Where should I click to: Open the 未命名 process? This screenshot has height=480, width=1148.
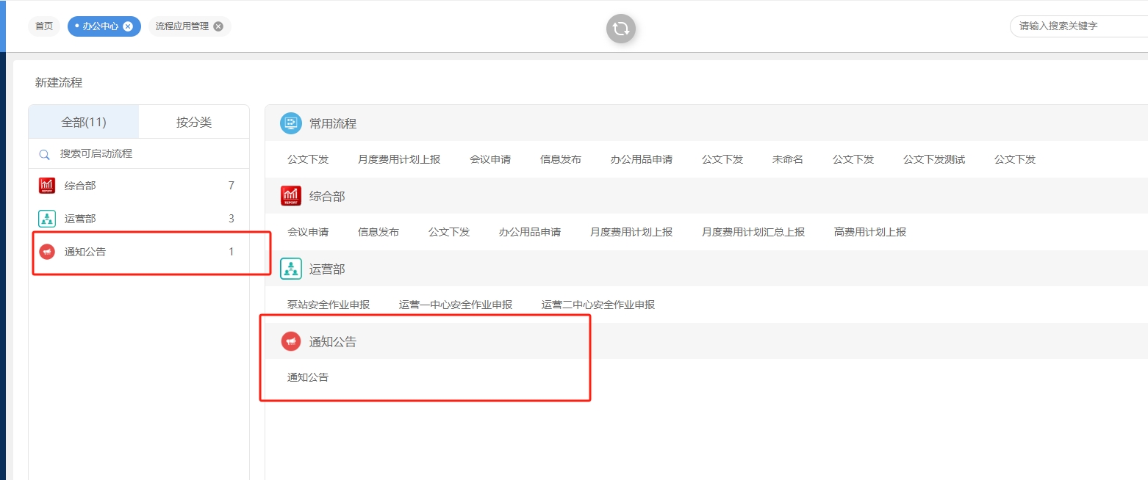tap(788, 159)
